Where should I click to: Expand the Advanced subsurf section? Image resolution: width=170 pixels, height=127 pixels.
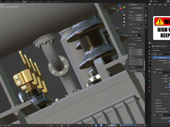coord(158,69)
